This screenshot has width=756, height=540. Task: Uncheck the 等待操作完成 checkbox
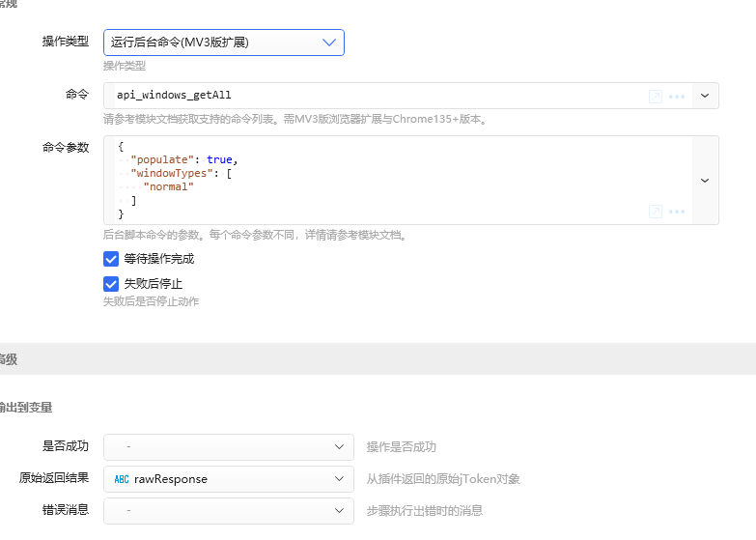(111, 259)
